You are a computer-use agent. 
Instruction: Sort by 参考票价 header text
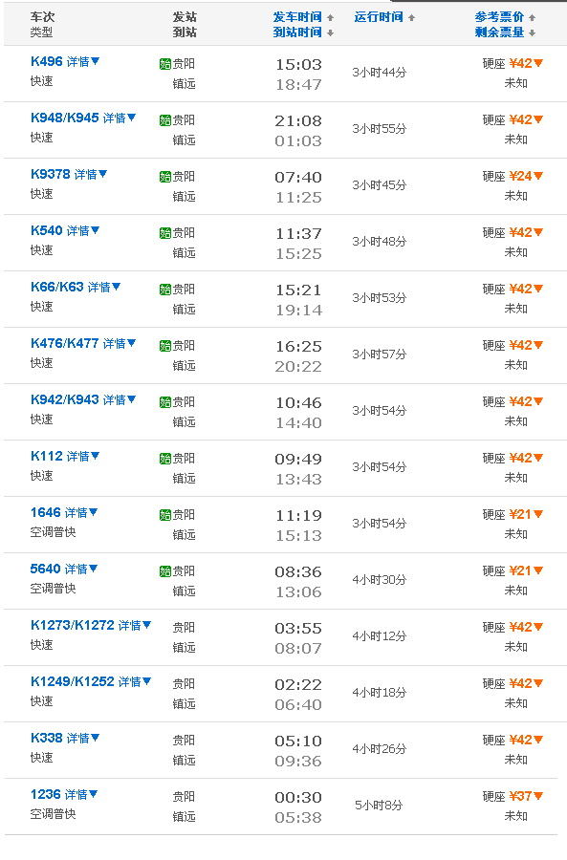(x=499, y=17)
